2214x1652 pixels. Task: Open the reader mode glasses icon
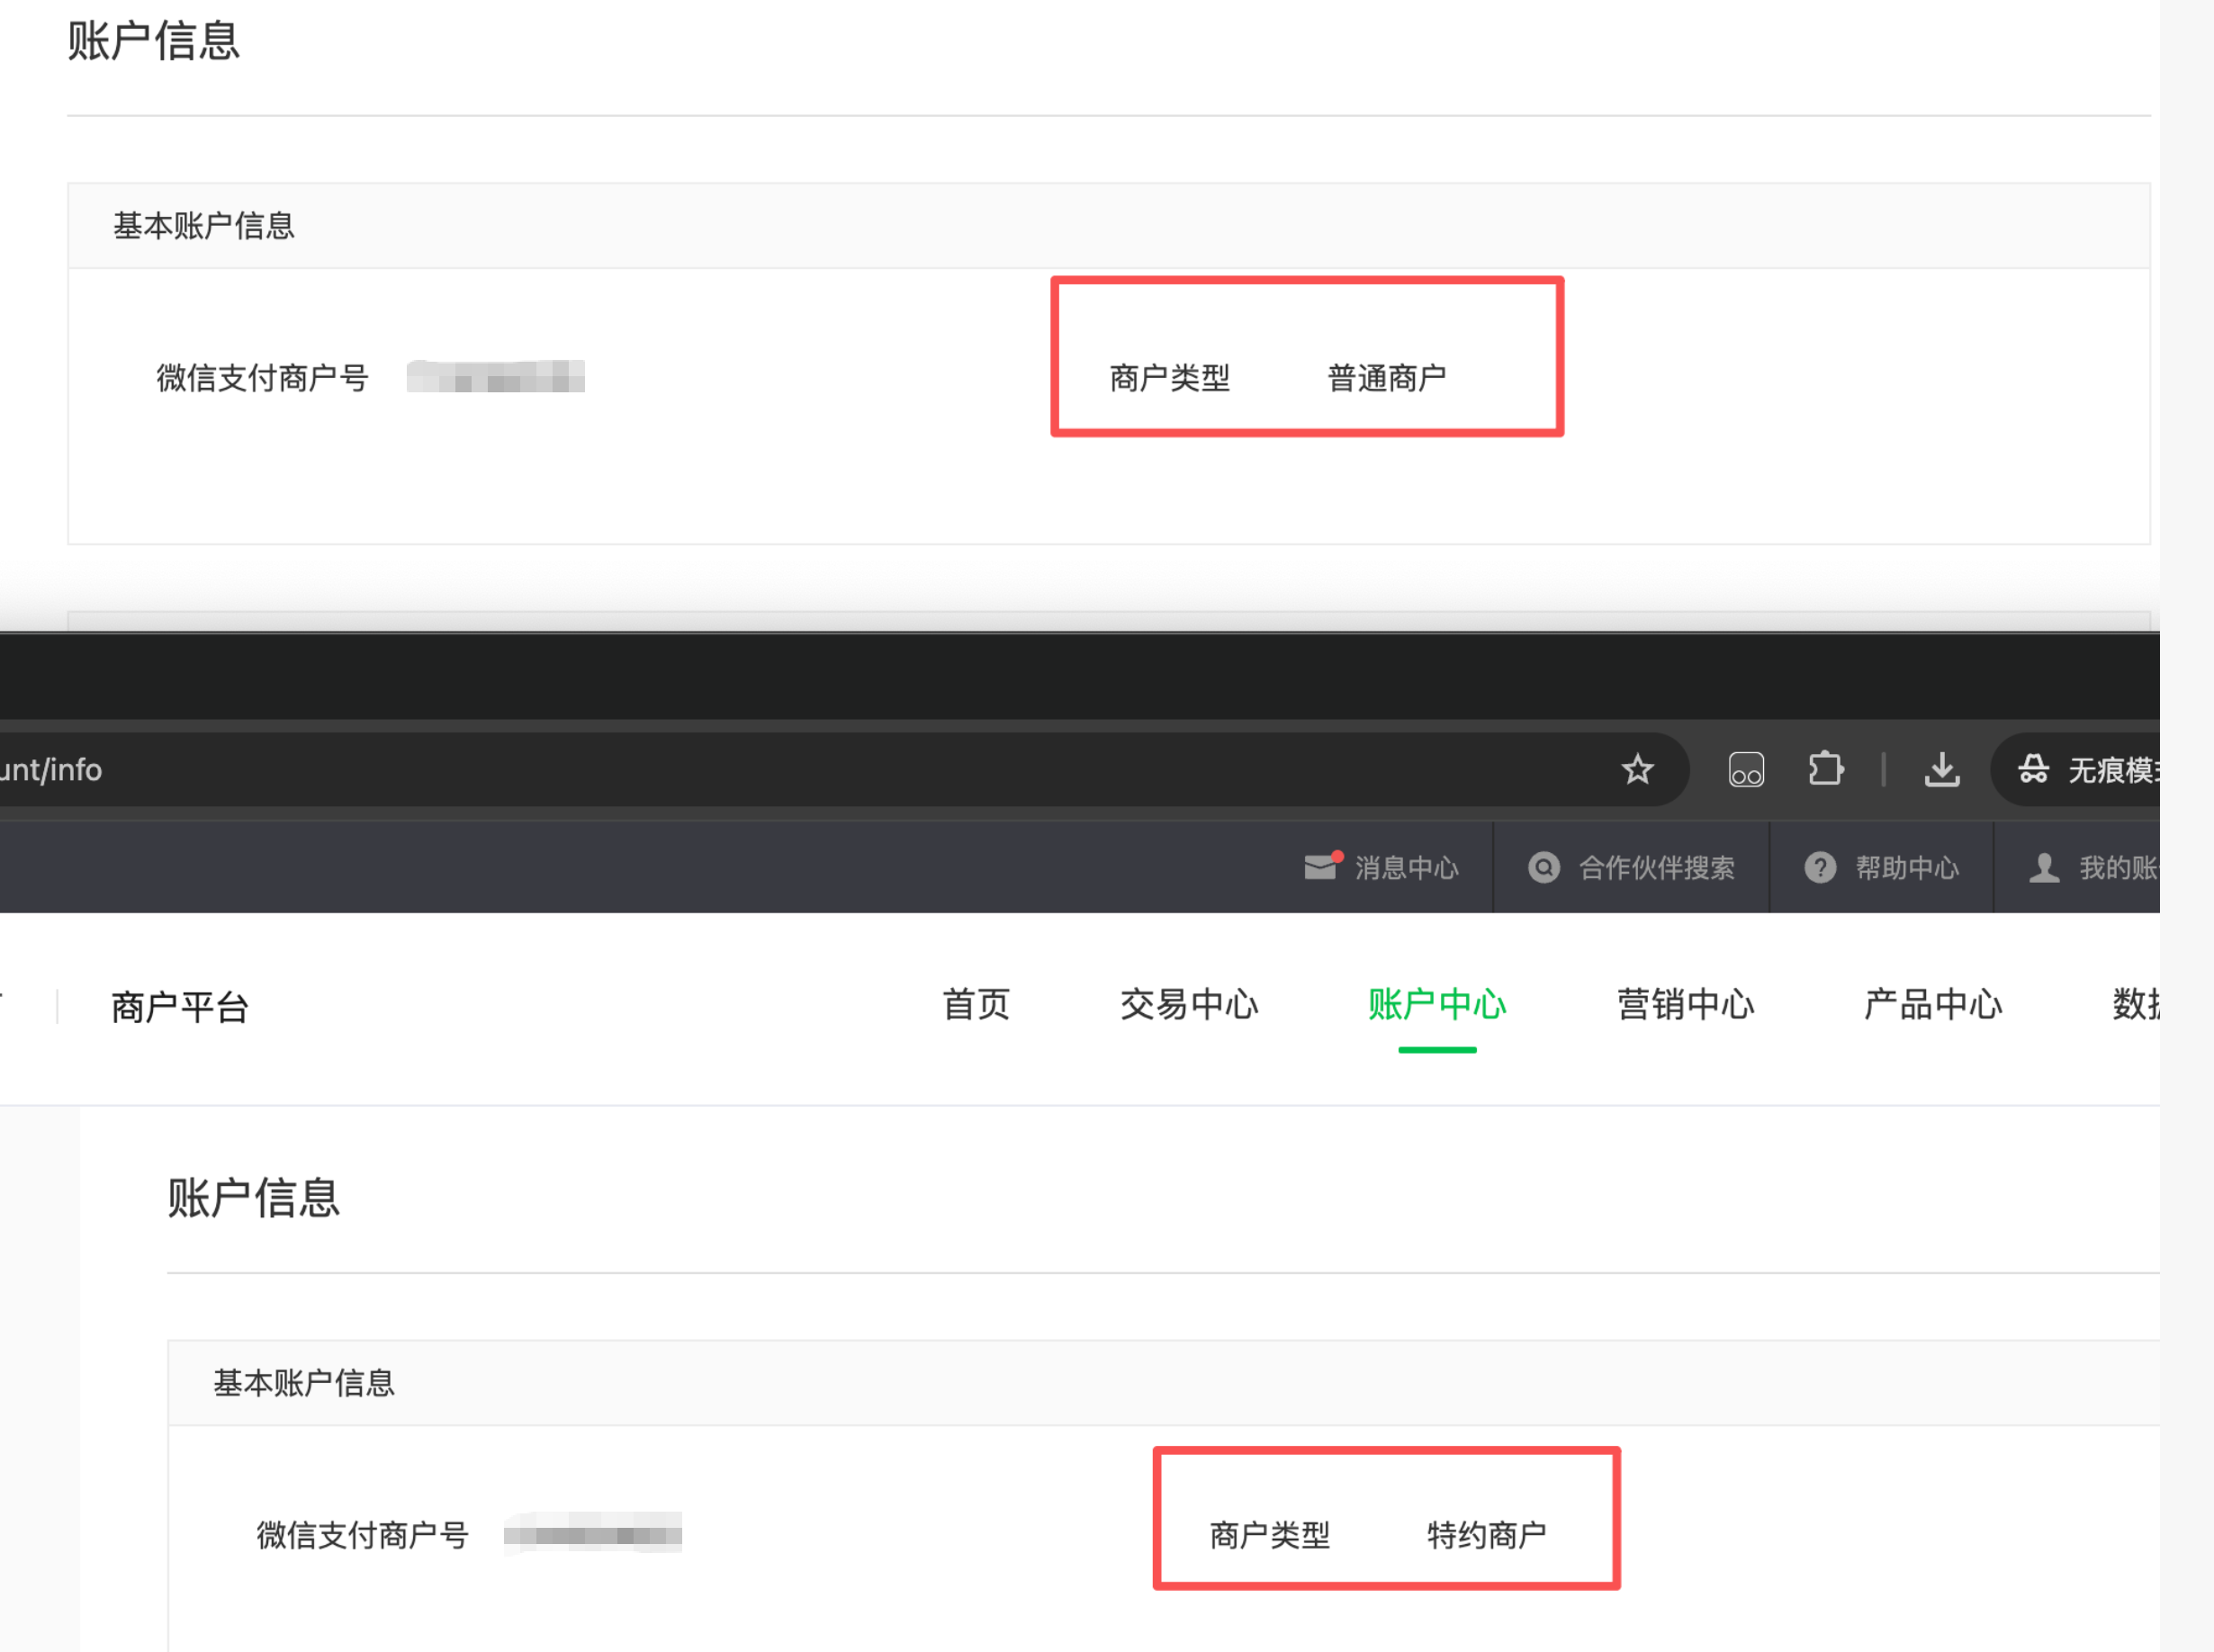pos(1746,769)
